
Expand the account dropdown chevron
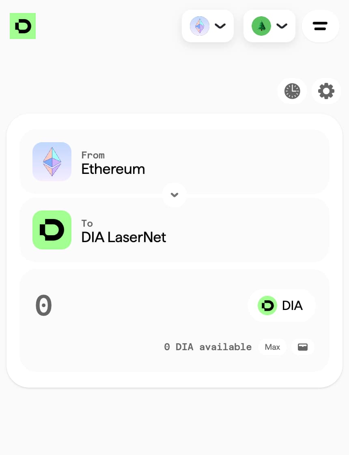(282, 26)
